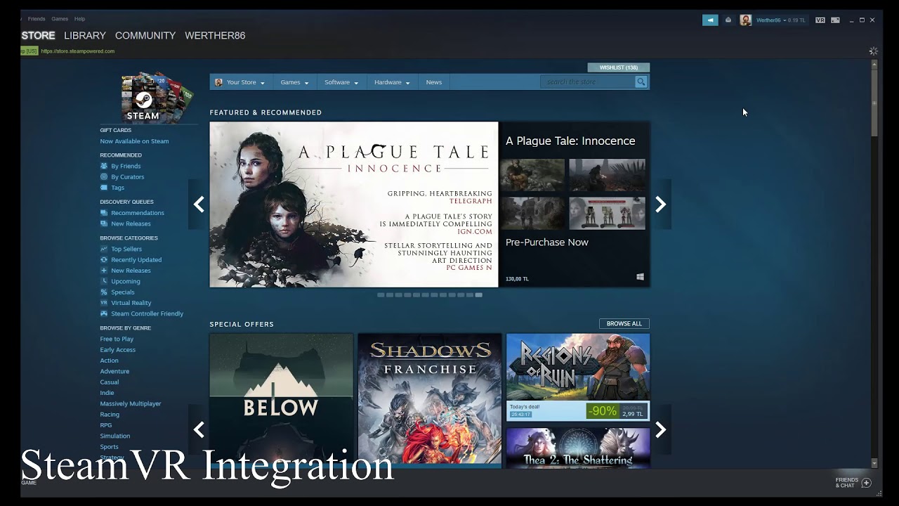Open the Werther86 account dropdown
Viewport: 899px width, 506px height.
(781, 20)
